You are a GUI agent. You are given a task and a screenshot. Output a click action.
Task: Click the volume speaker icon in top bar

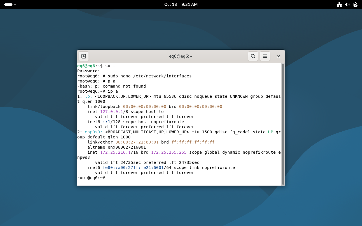pos(347,5)
